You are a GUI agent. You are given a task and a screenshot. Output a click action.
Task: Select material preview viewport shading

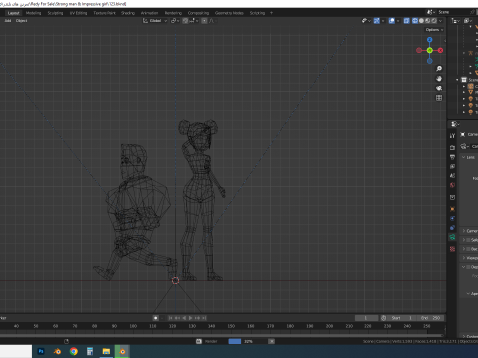tap(428, 21)
